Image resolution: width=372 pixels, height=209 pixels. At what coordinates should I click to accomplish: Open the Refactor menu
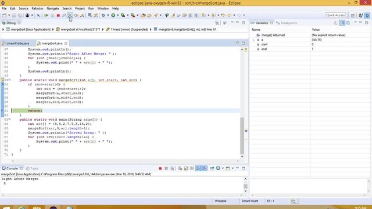(37, 9)
